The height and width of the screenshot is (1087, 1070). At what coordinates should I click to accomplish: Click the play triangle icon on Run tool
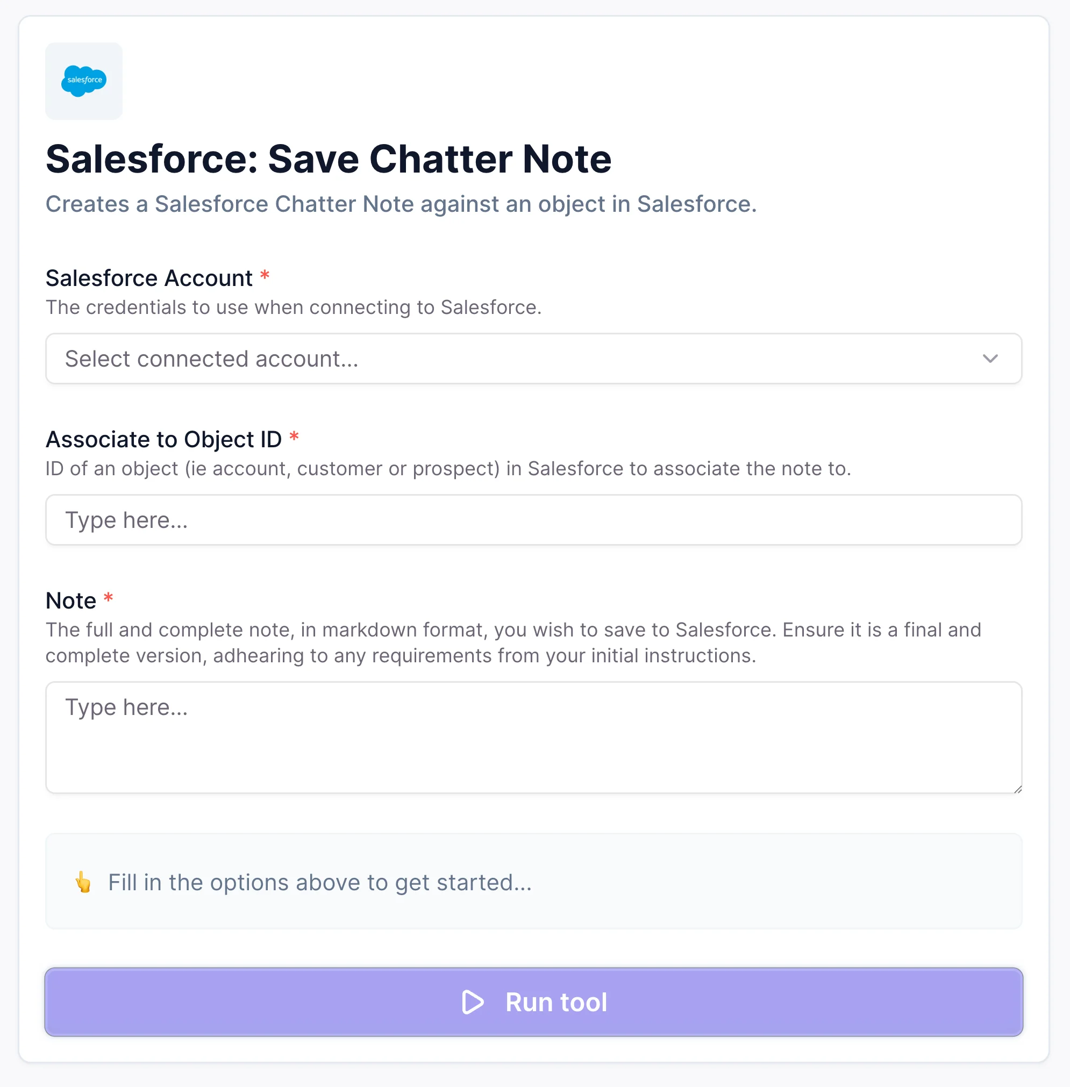pyautogui.click(x=472, y=1002)
